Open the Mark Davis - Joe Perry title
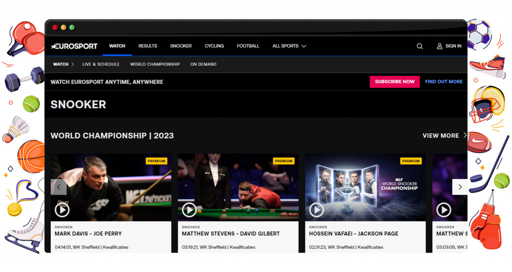Viewport: 512px width, 272px height. coord(88,234)
